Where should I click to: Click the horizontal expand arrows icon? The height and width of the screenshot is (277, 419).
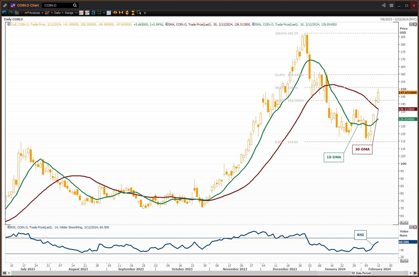(x=115, y=13)
